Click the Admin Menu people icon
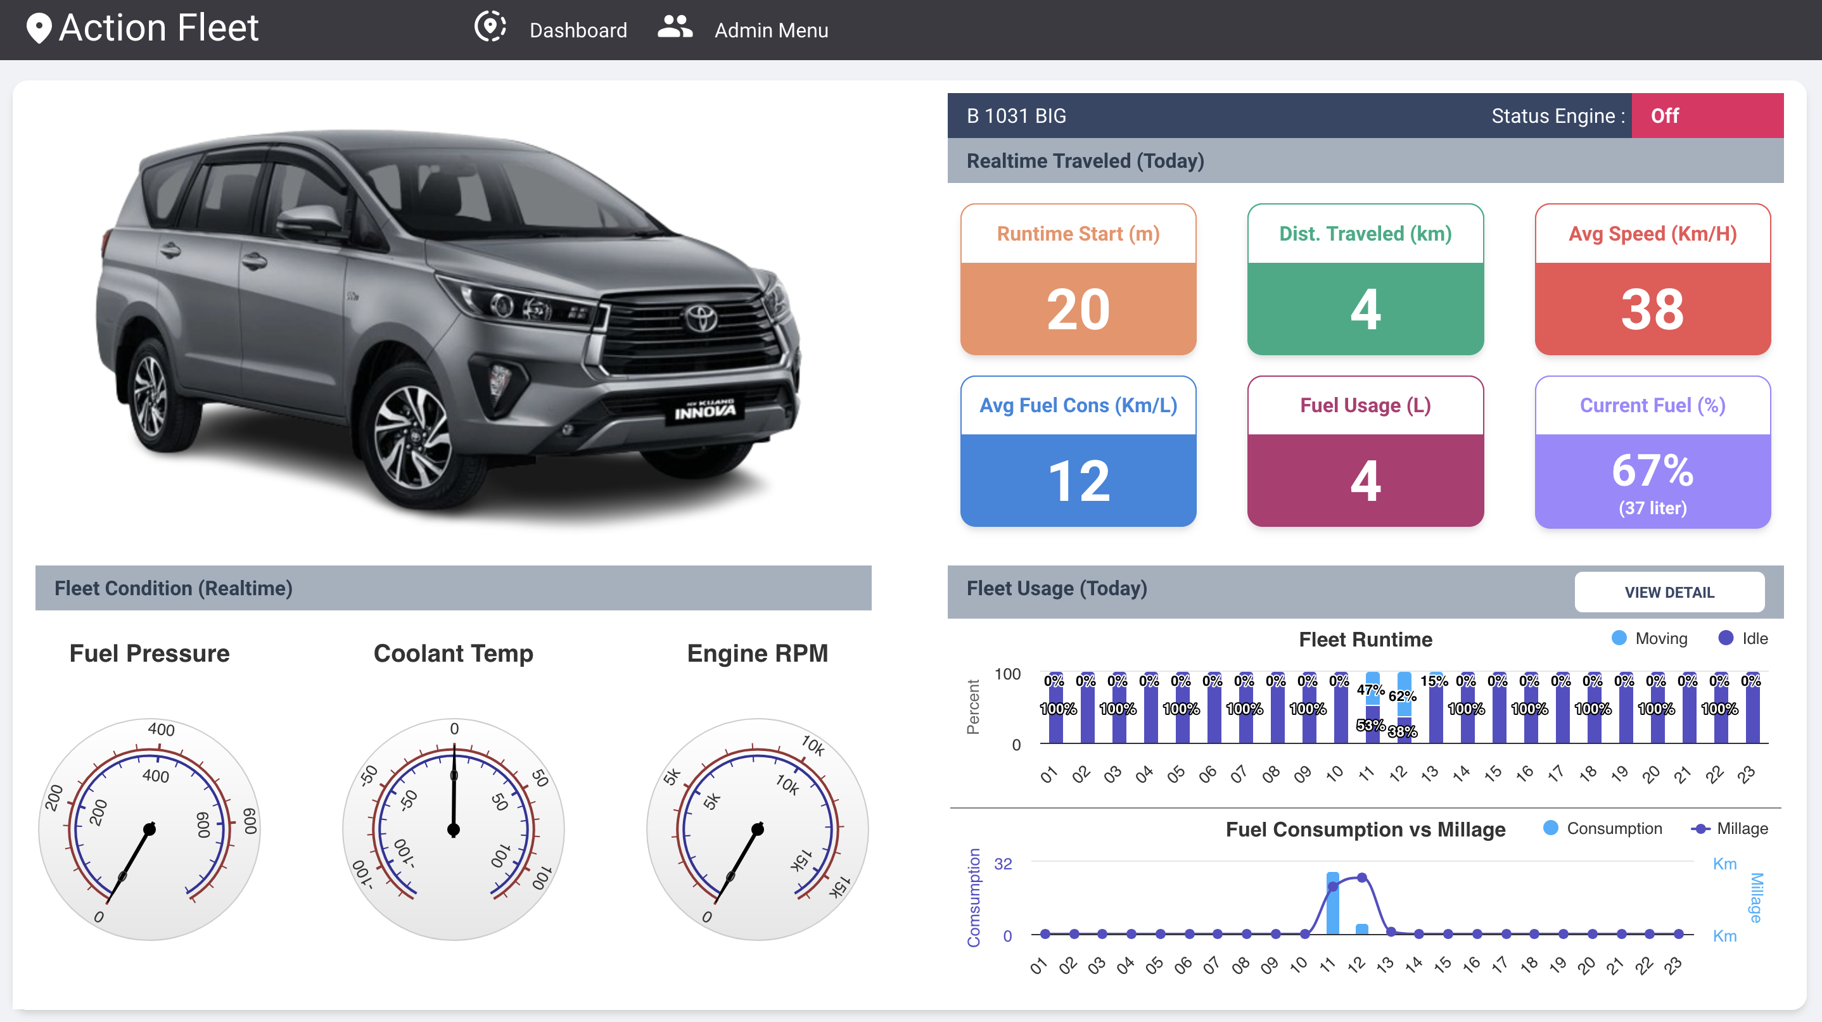The width and height of the screenshot is (1822, 1022). coord(675,27)
